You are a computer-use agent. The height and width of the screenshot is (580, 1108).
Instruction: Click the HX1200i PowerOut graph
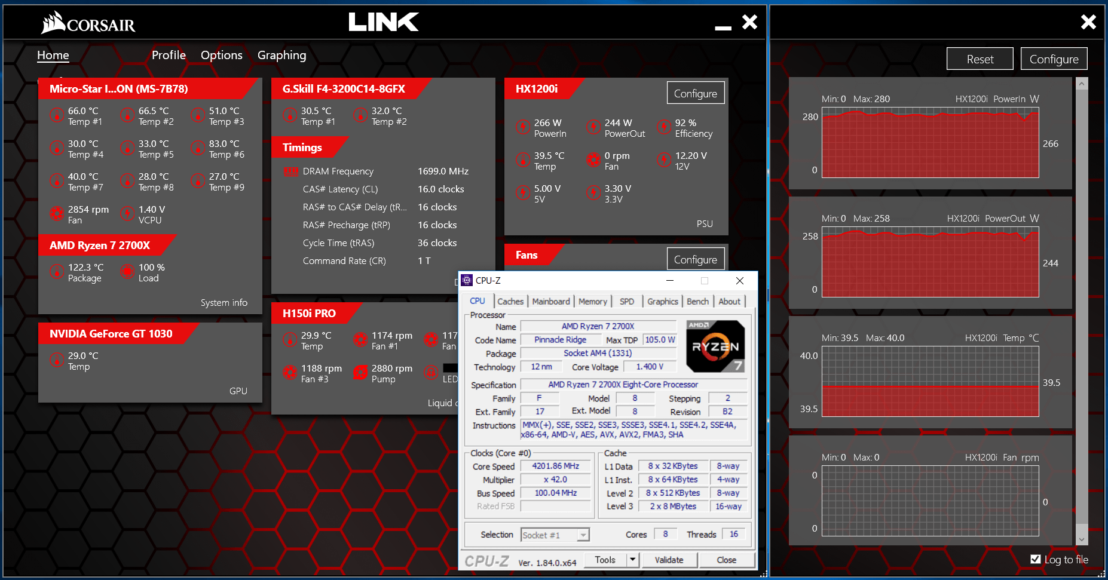click(931, 263)
